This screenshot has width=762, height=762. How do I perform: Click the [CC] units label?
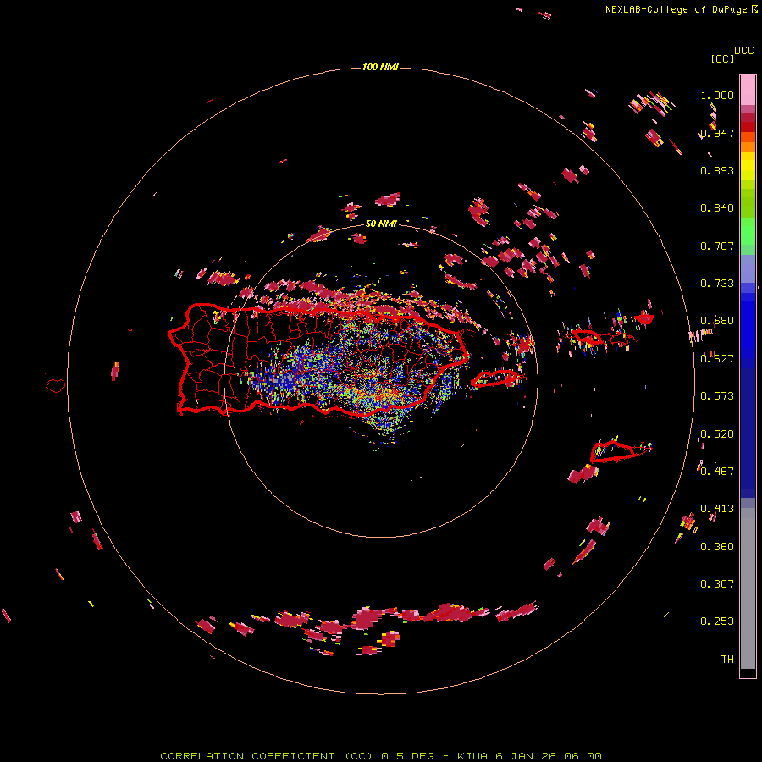[x=722, y=58]
